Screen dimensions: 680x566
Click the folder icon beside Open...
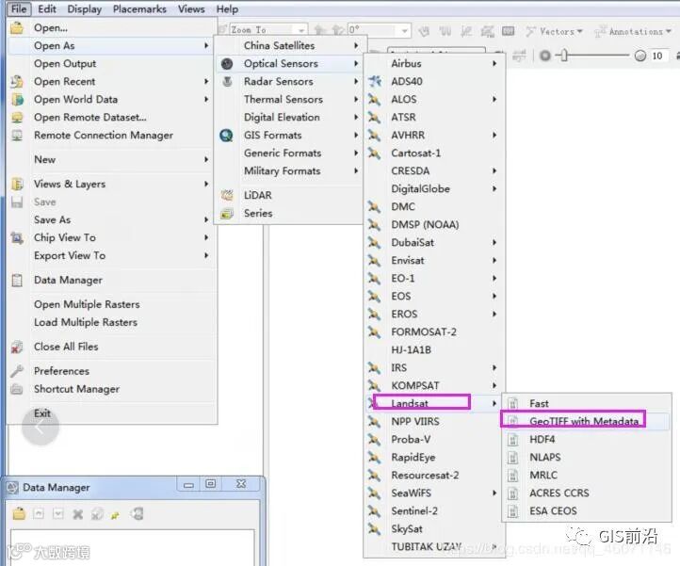tap(17, 27)
